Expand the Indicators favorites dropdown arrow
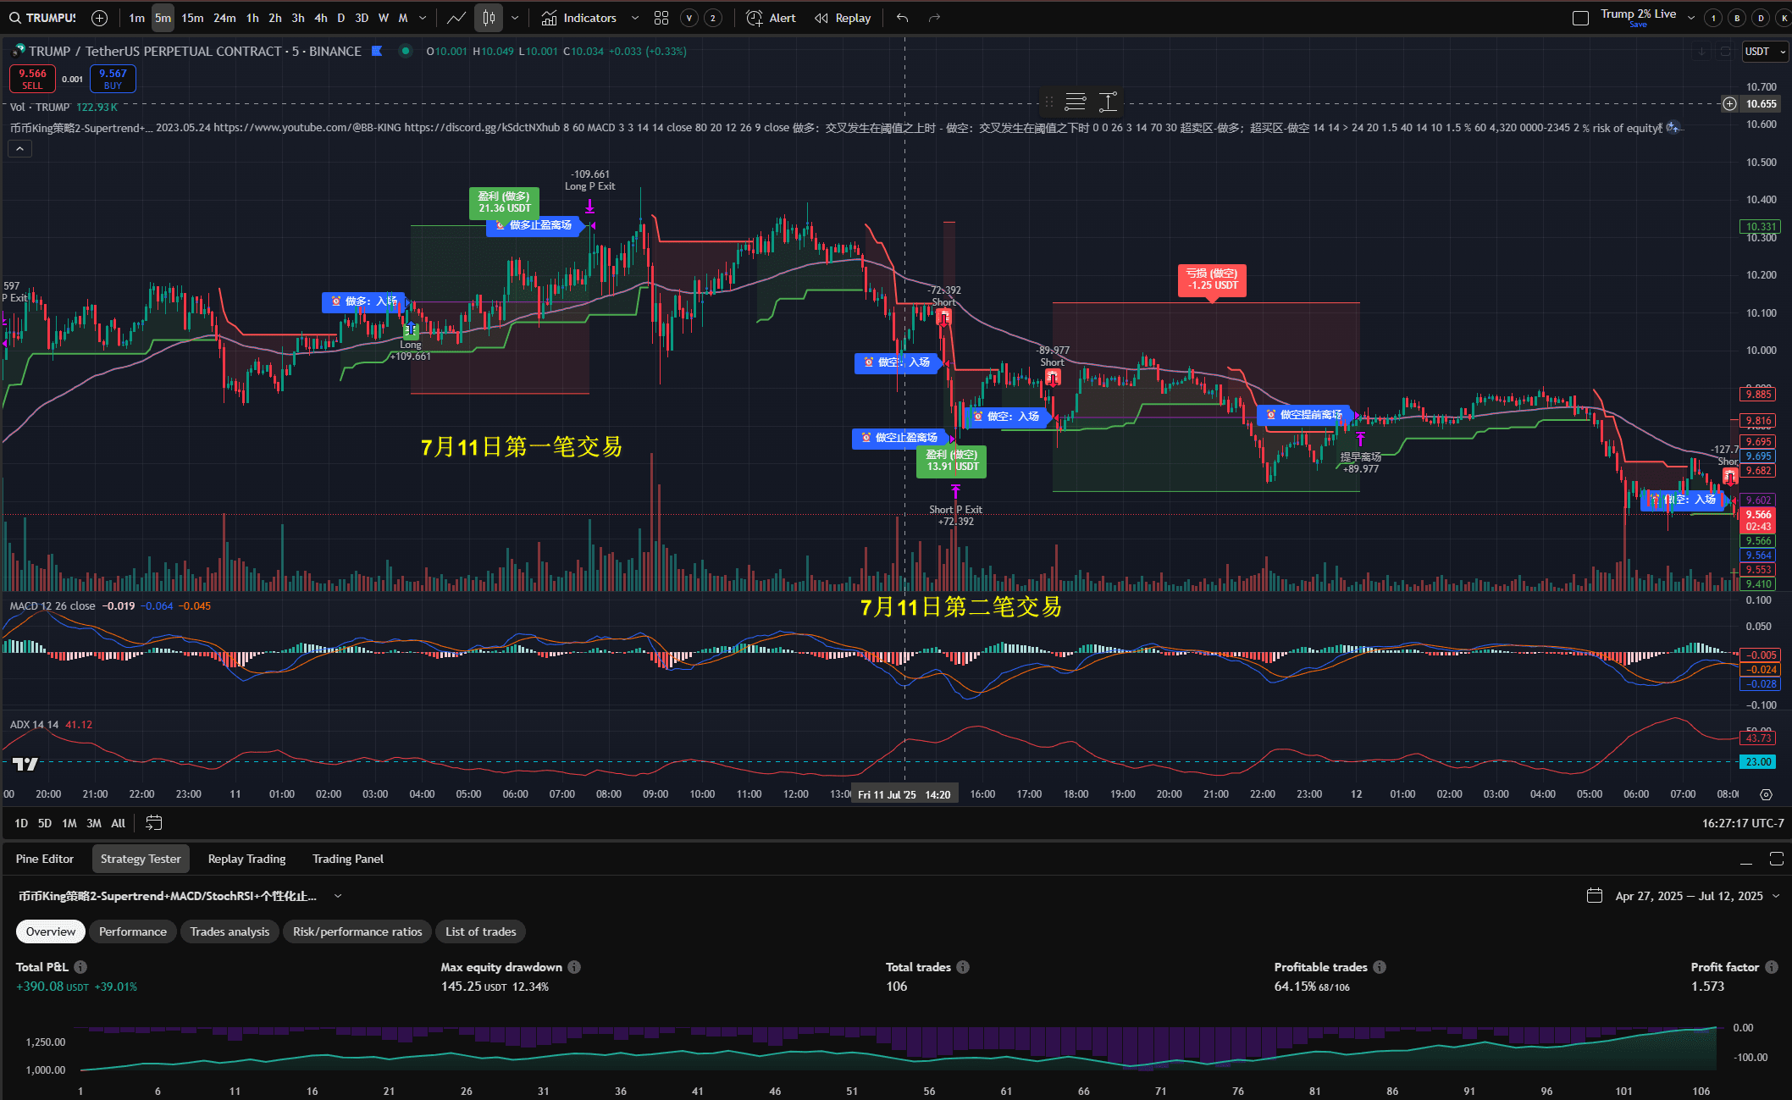 click(x=635, y=18)
